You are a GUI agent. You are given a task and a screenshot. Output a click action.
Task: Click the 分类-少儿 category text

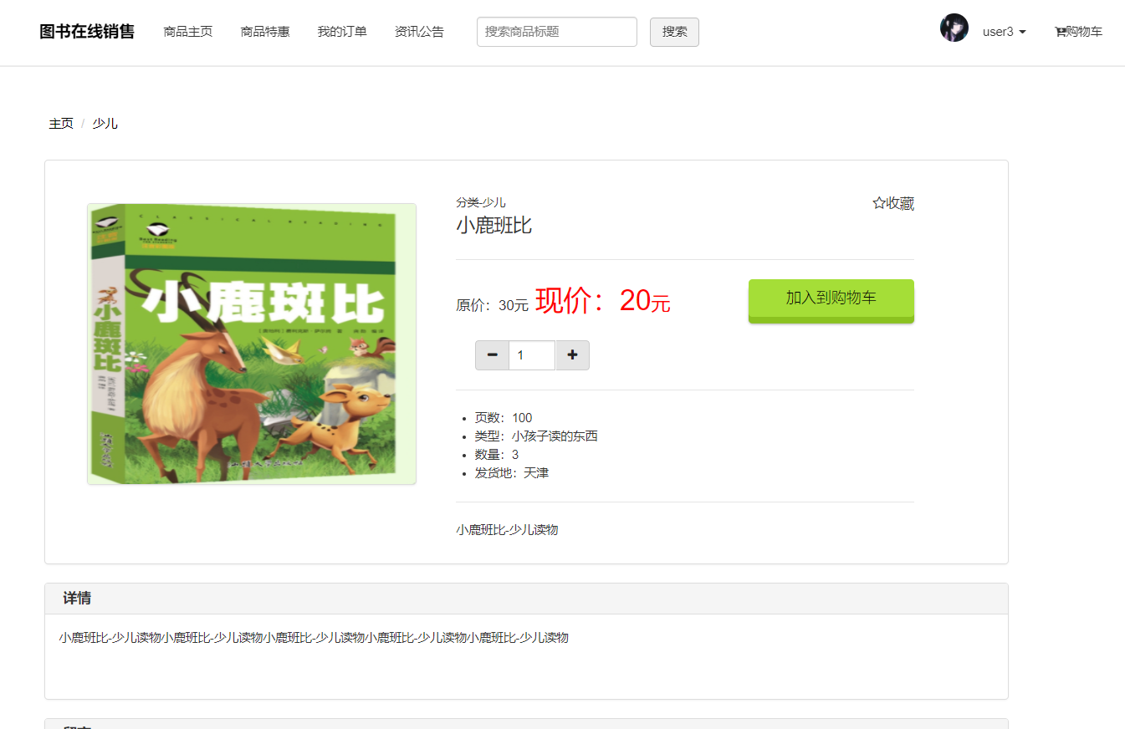pyautogui.click(x=481, y=202)
